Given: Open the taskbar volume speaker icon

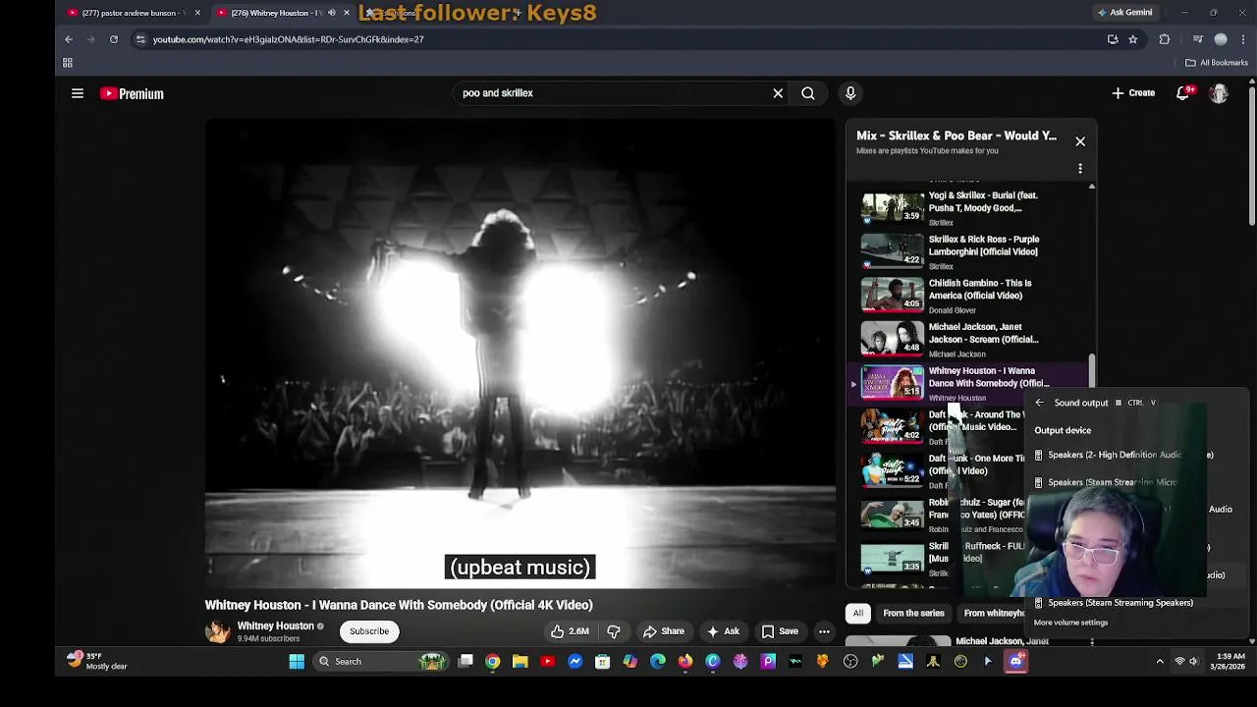Looking at the screenshot, I should click(x=1194, y=662).
